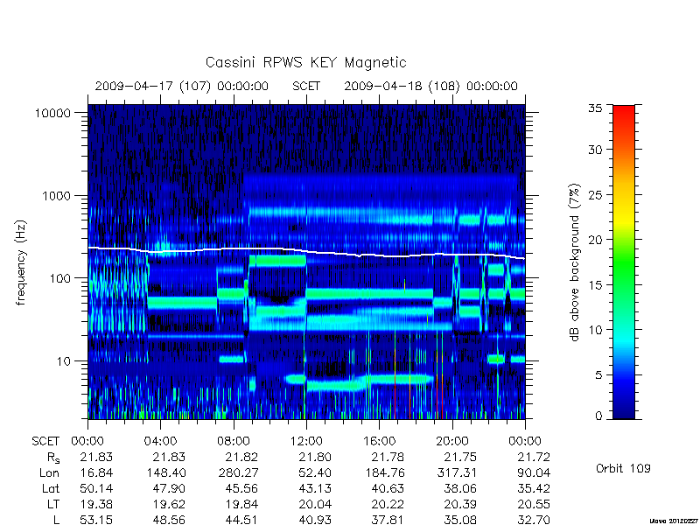The image size is (700, 525).
Task: Click the colorbar value 0
Action: (x=598, y=416)
